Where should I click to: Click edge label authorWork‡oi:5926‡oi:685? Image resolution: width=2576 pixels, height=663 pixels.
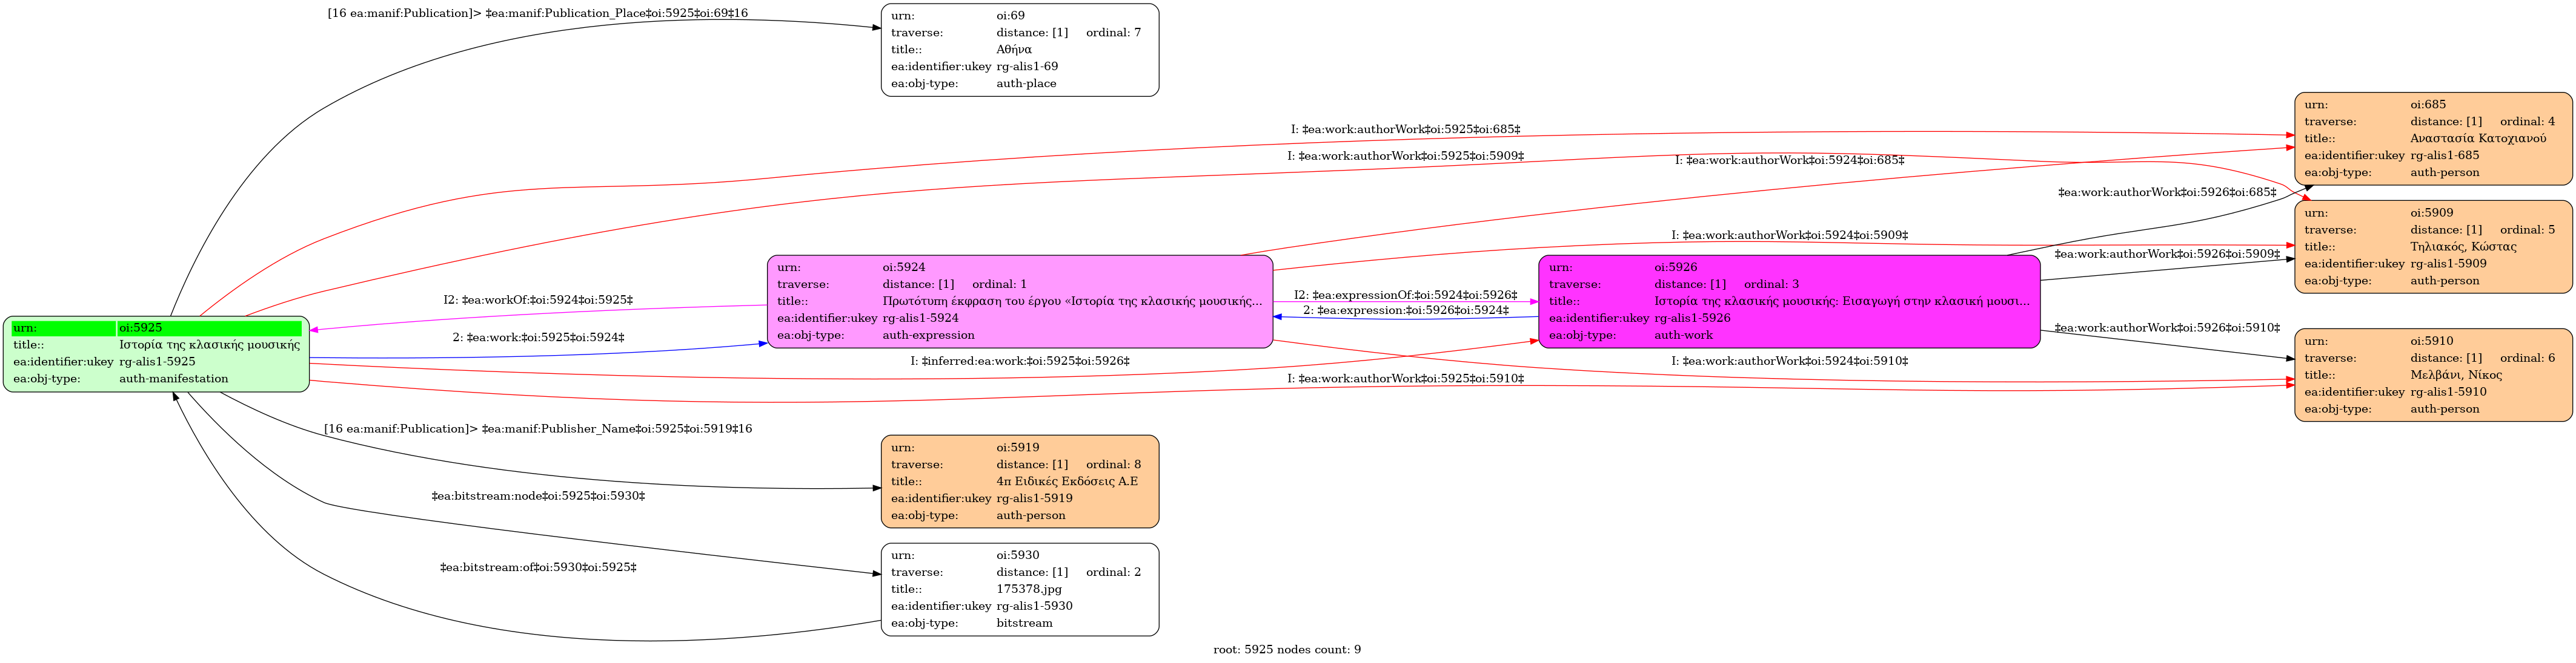pyautogui.click(x=2167, y=193)
